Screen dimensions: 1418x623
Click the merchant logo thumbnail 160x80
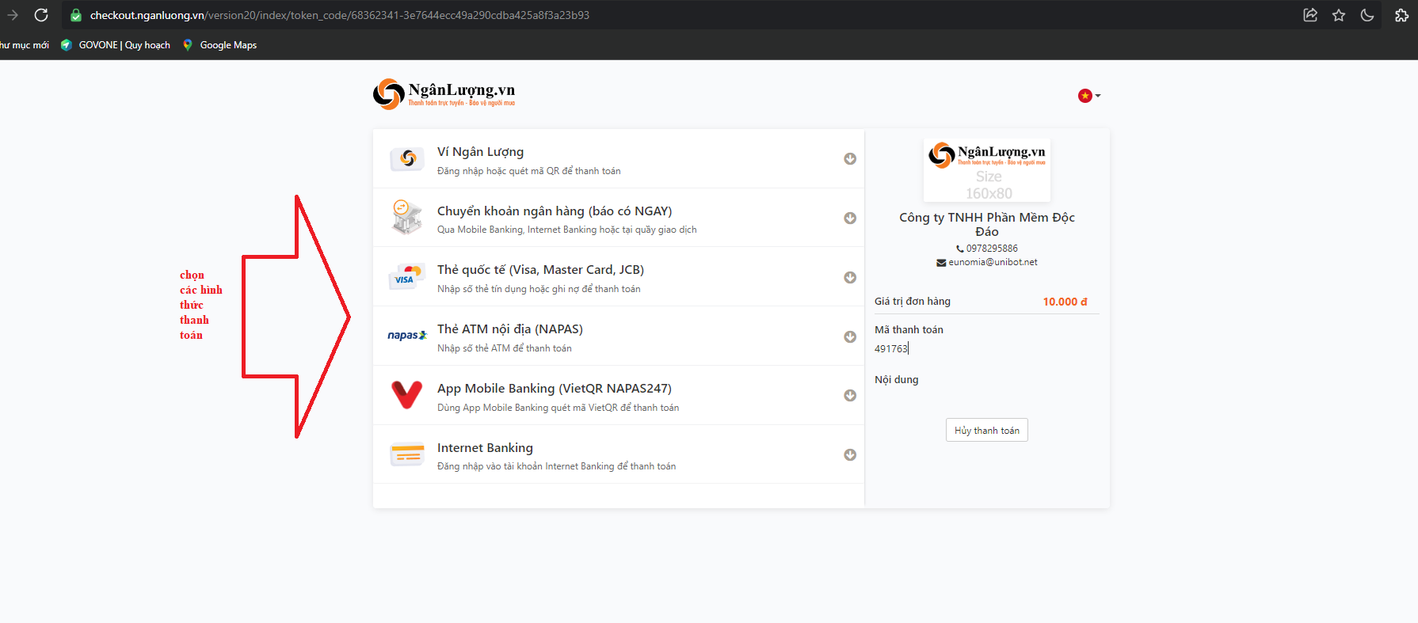pyautogui.click(x=987, y=170)
